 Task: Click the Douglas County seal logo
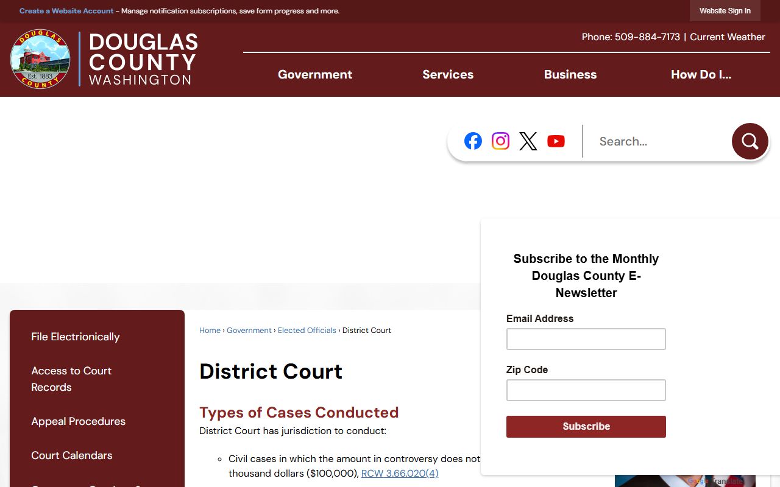(x=40, y=59)
